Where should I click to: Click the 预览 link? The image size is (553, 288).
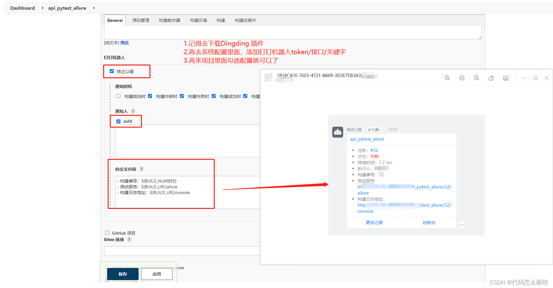click(x=125, y=43)
